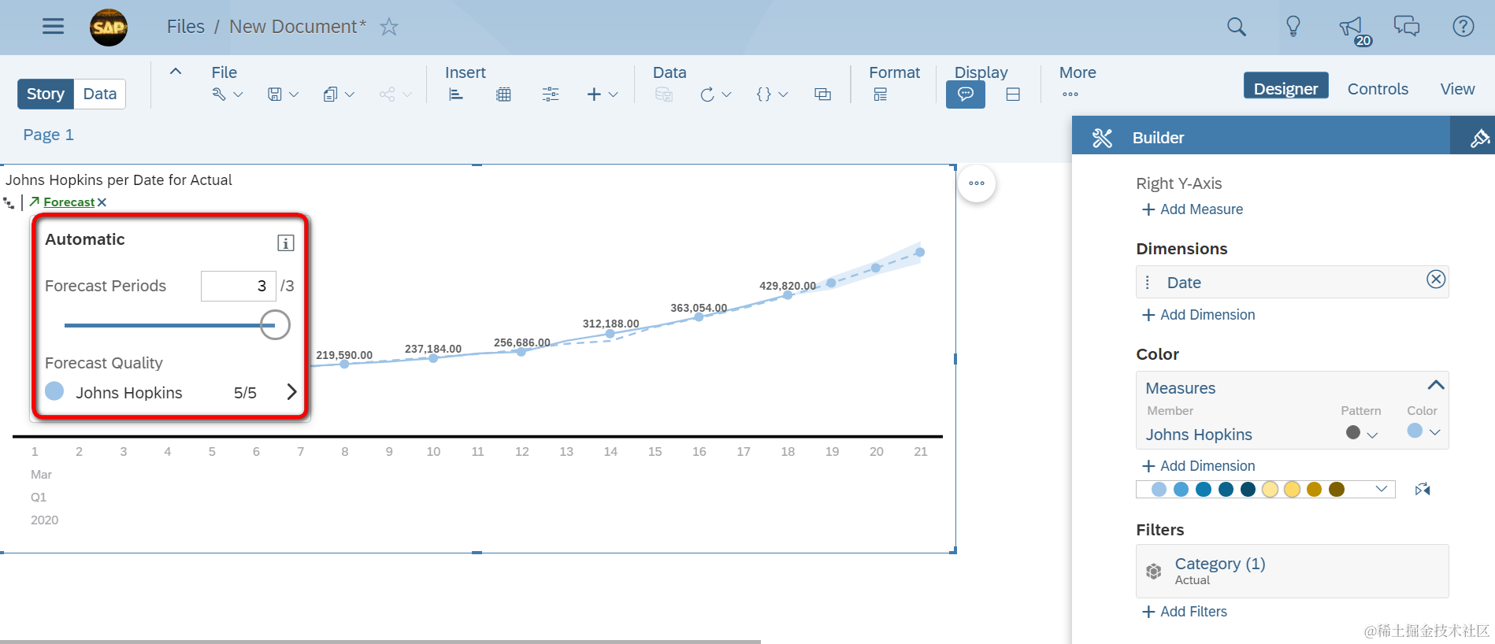Toggle the comment mode display button
Image resolution: width=1495 pixels, height=644 pixels.
pyautogui.click(x=966, y=94)
